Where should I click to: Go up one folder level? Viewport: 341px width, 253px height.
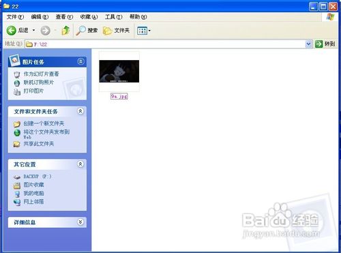[x=65, y=30]
